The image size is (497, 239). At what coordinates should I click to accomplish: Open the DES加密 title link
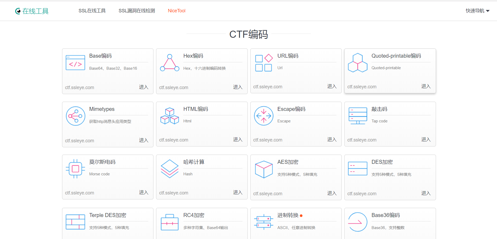click(382, 162)
